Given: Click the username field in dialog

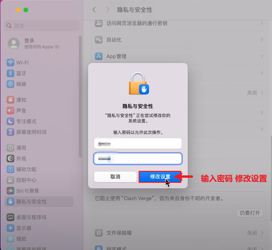Looking at the screenshot, I should tap(138, 143).
